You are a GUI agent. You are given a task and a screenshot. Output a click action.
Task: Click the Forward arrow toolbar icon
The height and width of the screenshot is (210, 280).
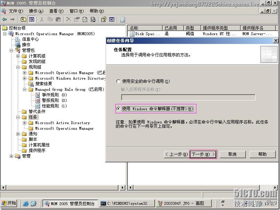pos(13,19)
